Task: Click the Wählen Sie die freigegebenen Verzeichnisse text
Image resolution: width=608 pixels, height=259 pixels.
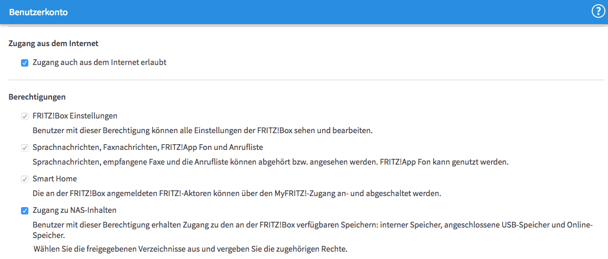Action: pyautogui.click(x=190, y=248)
